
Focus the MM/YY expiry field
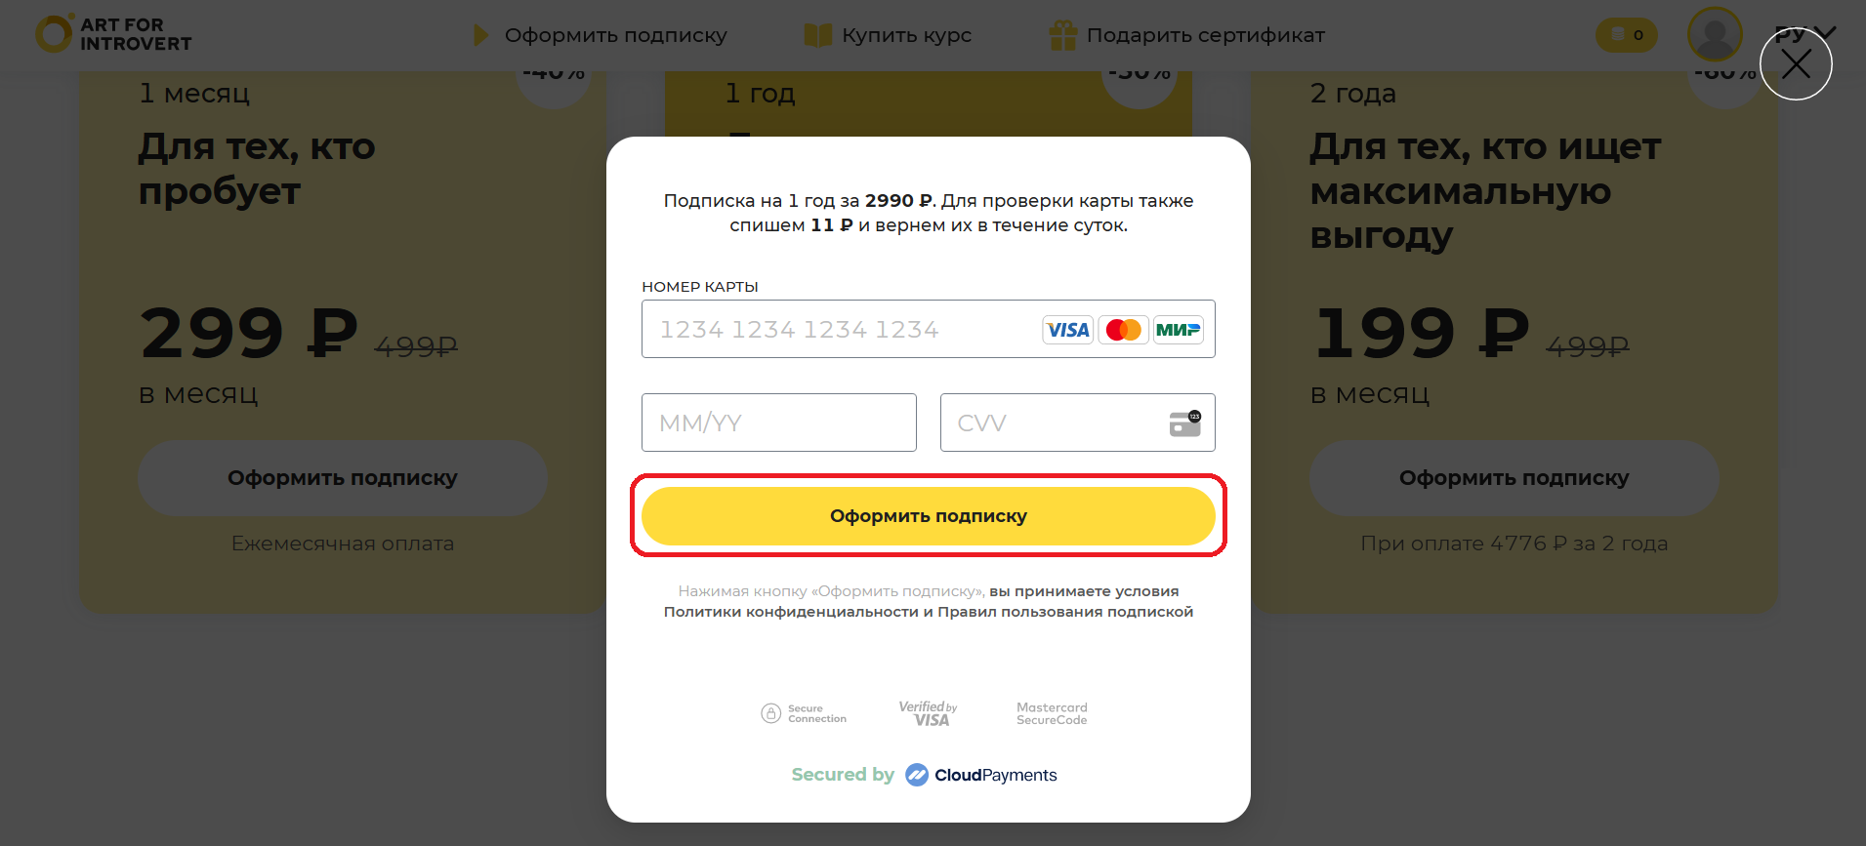[778, 423]
